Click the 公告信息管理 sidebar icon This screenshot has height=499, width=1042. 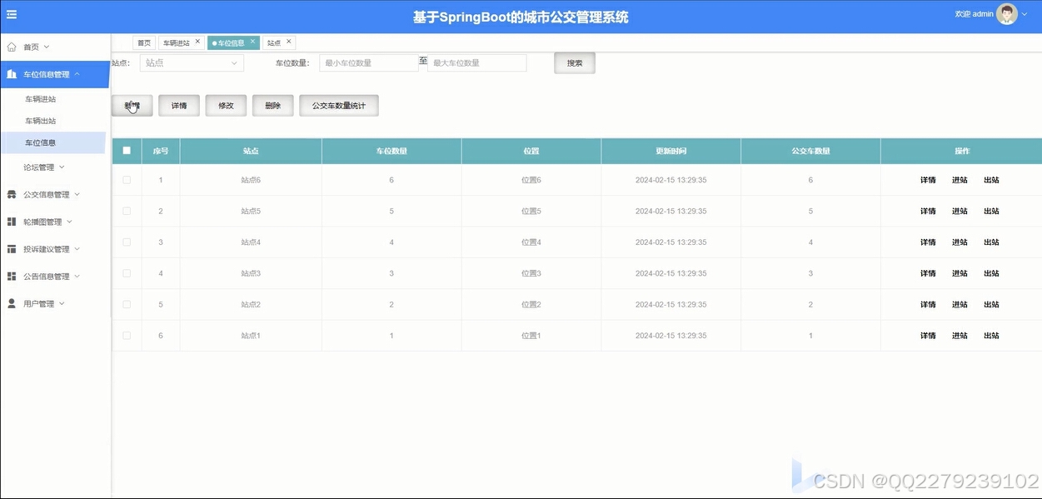point(12,275)
